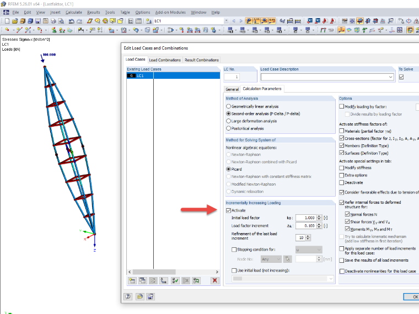Uncheck Activate incrementally increasing loading
419x314 pixels.
pyautogui.click(x=228, y=210)
